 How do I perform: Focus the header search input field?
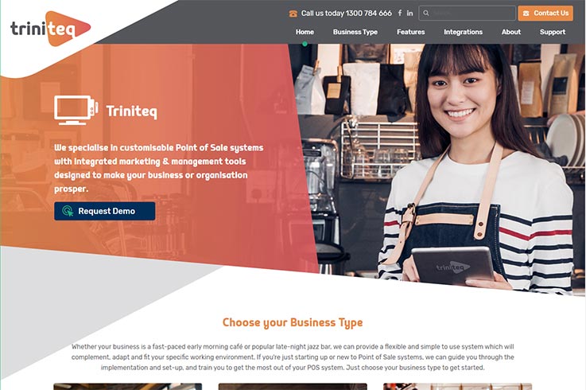pyautogui.click(x=468, y=13)
